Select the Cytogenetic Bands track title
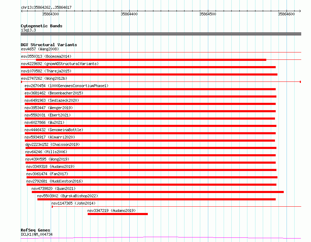This screenshot has width=311, height=242. (x=42, y=26)
